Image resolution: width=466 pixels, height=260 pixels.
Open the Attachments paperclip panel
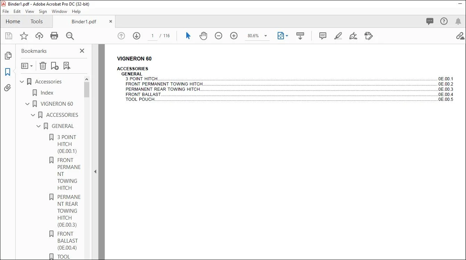(8, 88)
